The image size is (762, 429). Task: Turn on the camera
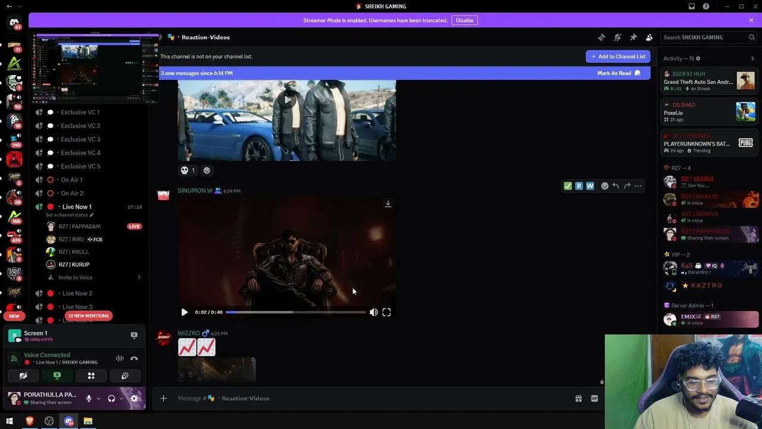coord(23,376)
